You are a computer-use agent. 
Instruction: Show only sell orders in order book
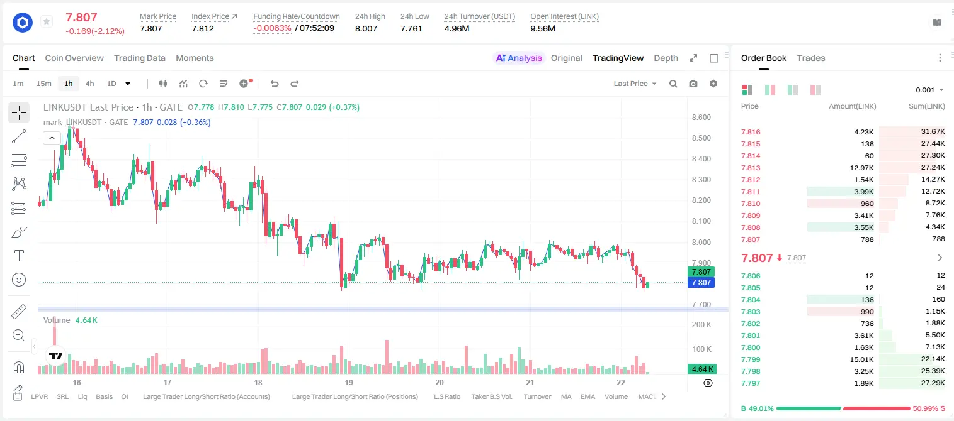pyautogui.click(x=815, y=90)
